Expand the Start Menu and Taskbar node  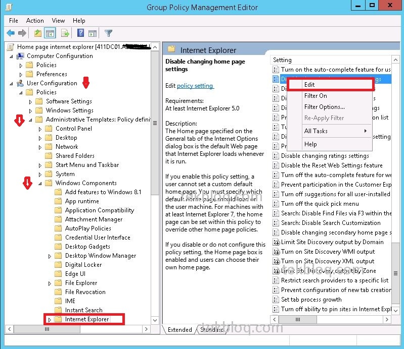click(x=40, y=165)
